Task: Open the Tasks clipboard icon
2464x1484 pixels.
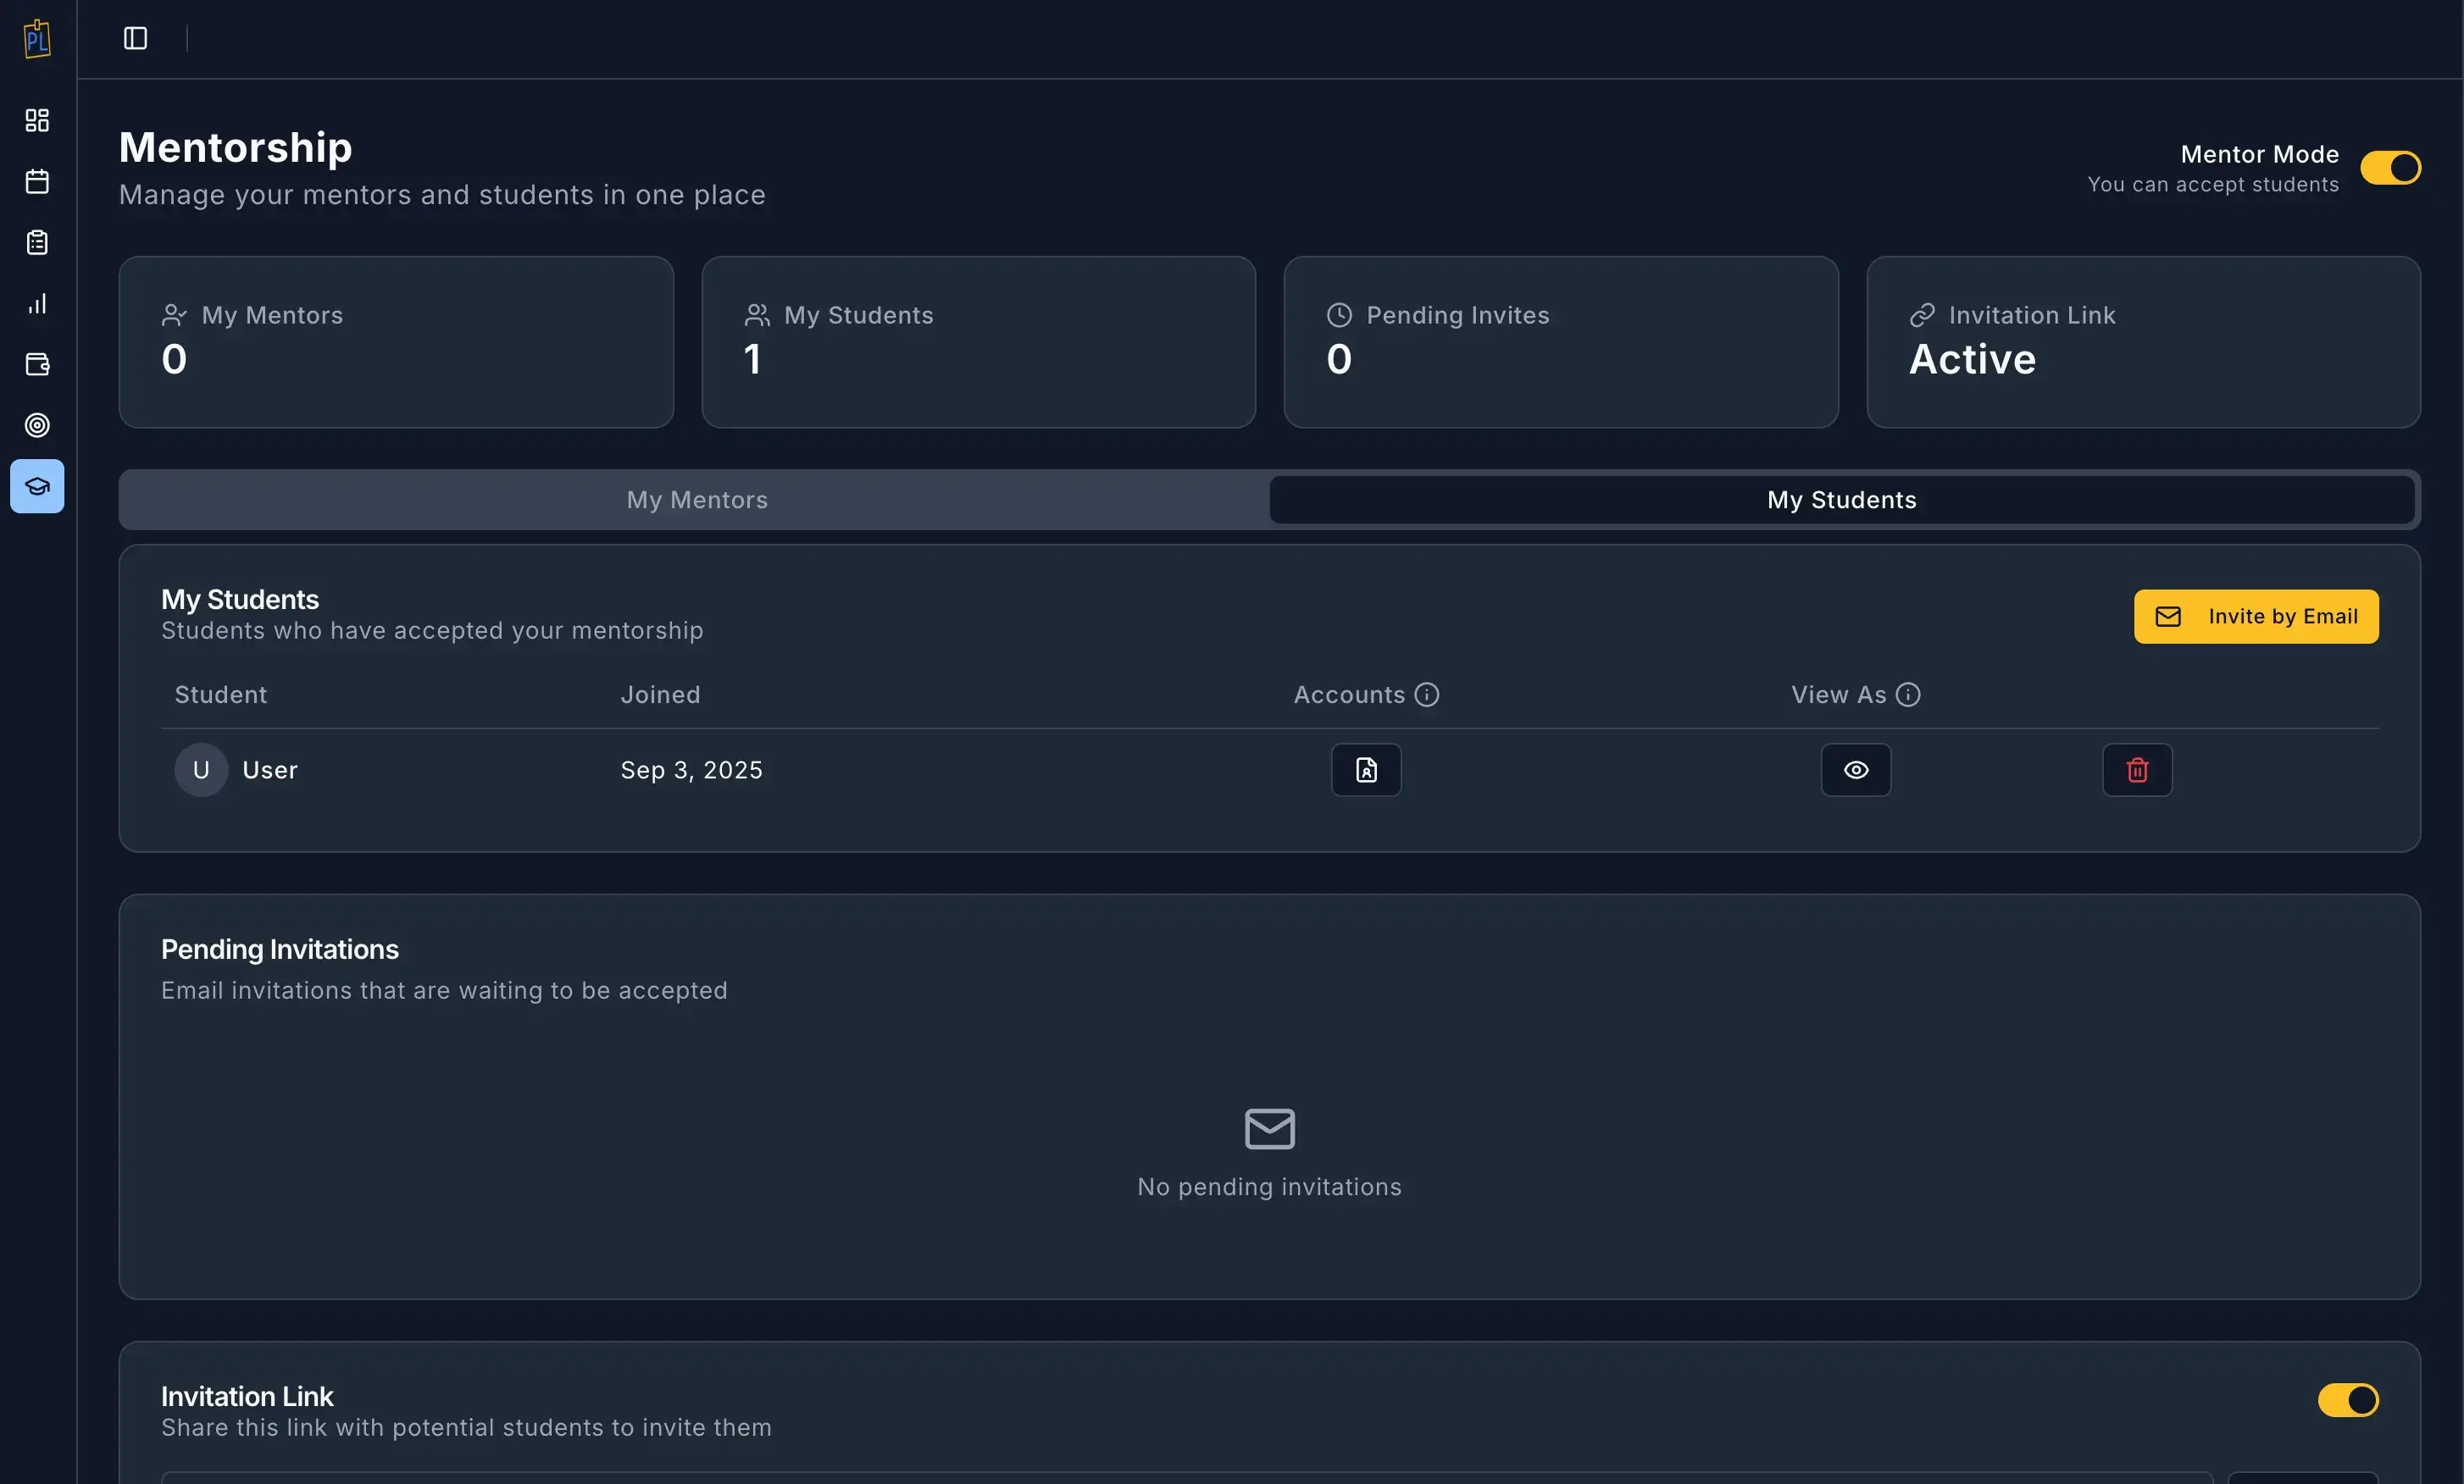Action: coord(36,243)
